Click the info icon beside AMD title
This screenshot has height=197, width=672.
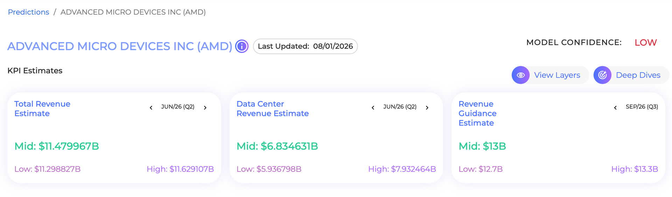pos(242,46)
